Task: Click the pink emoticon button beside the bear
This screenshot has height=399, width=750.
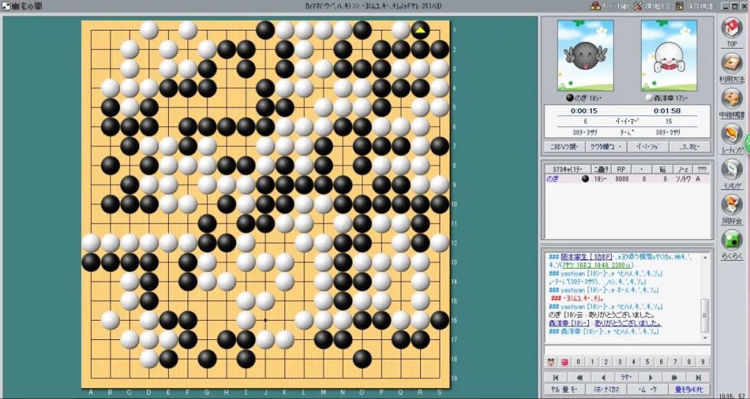Action: tap(565, 362)
